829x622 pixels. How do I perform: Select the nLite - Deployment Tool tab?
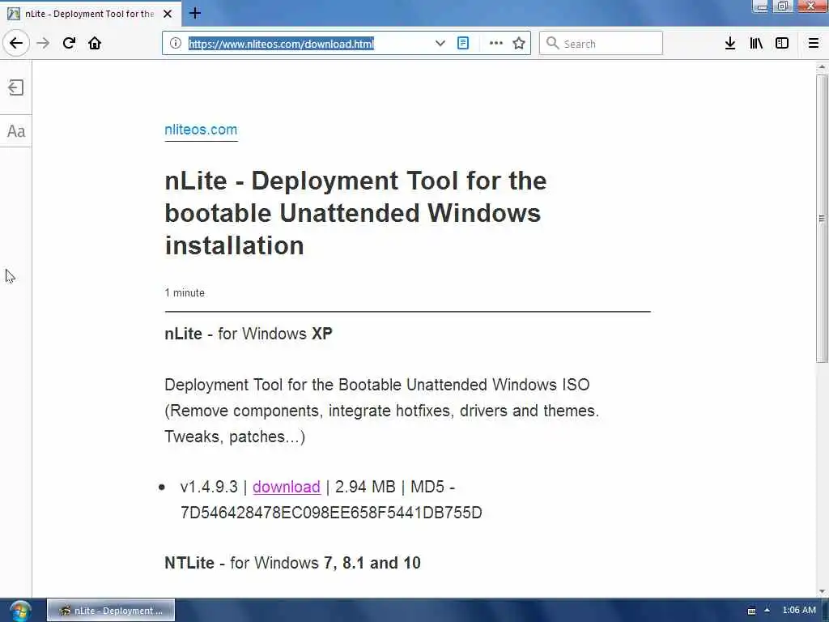[90, 14]
